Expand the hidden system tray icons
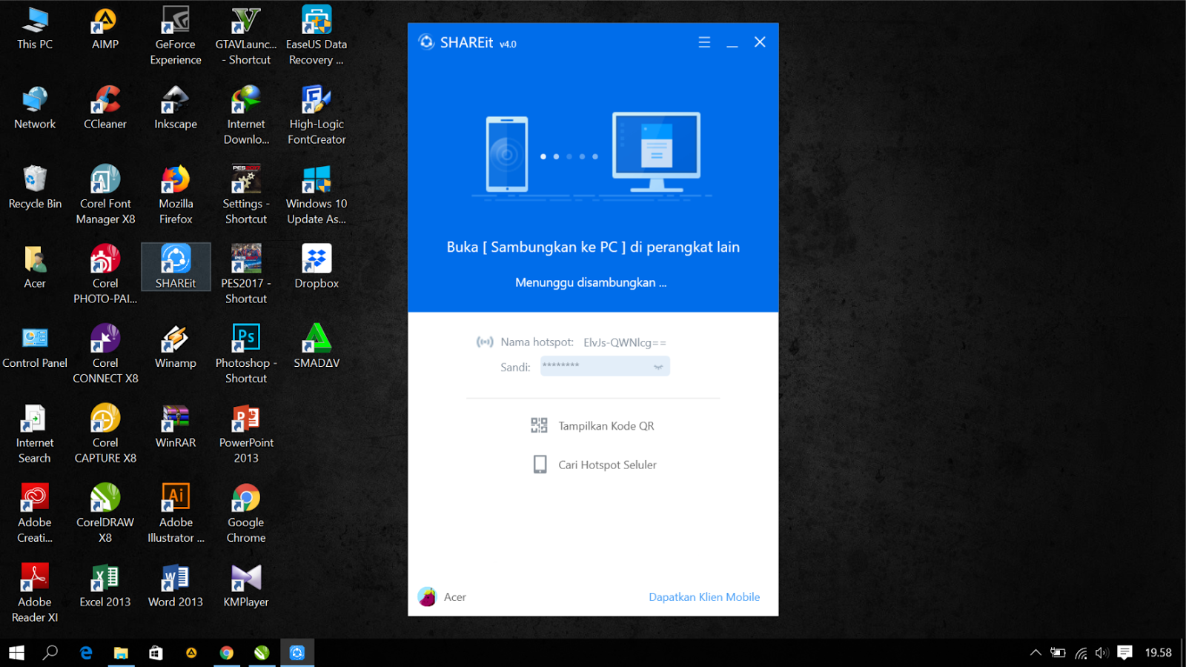Image resolution: width=1186 pixels, height=667 pixels. pos(1036,653)
